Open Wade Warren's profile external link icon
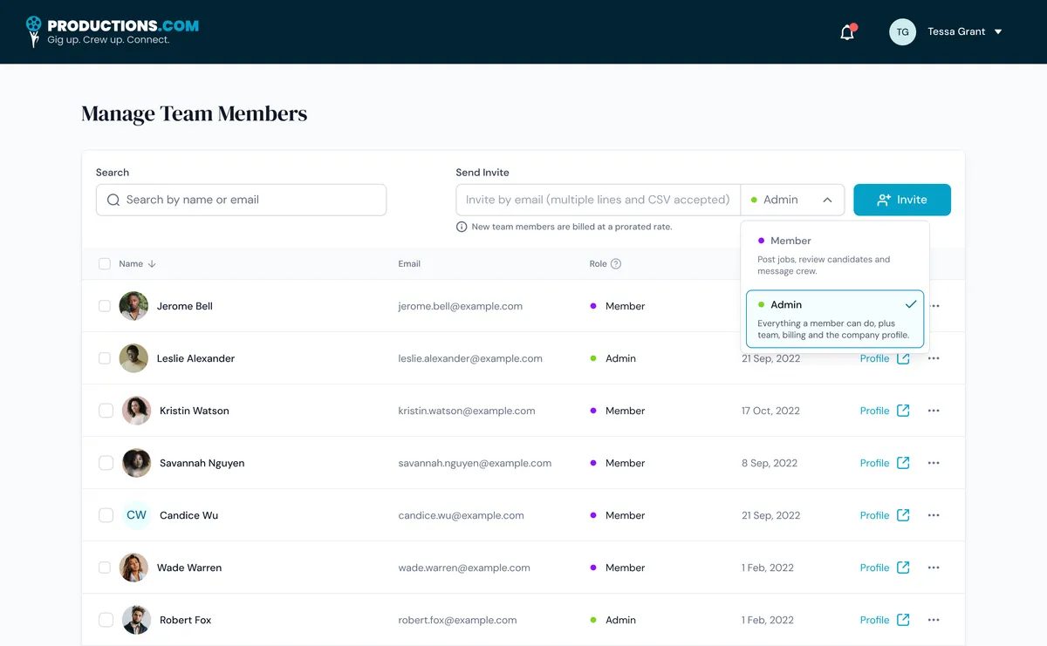Screen dimensions: 1047x646 pyautogui.click(x=903, y=568)
